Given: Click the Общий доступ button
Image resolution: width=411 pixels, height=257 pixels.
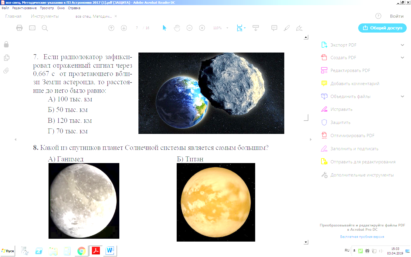Looking at the screenshot, I should tap(382, 28).
